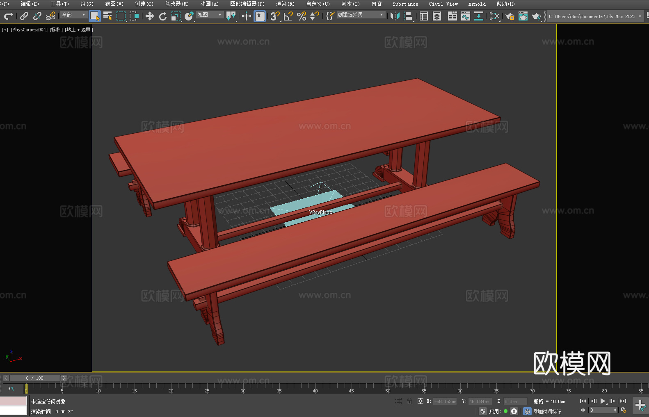This screenshot has width=649, height=417.
Task: Toggle 3D Snaps
Action: click(x=275, y=16)
